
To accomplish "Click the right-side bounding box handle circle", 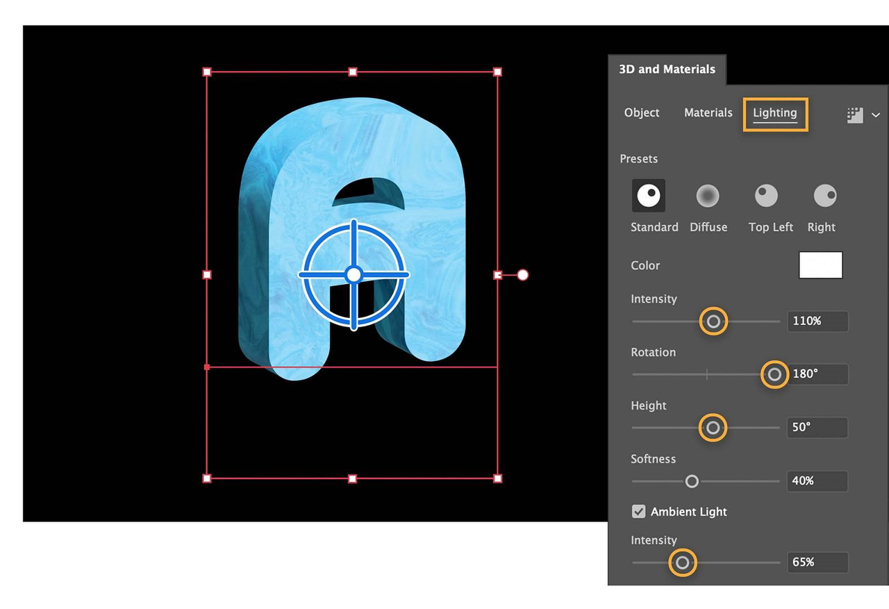I will pos(522,275).
